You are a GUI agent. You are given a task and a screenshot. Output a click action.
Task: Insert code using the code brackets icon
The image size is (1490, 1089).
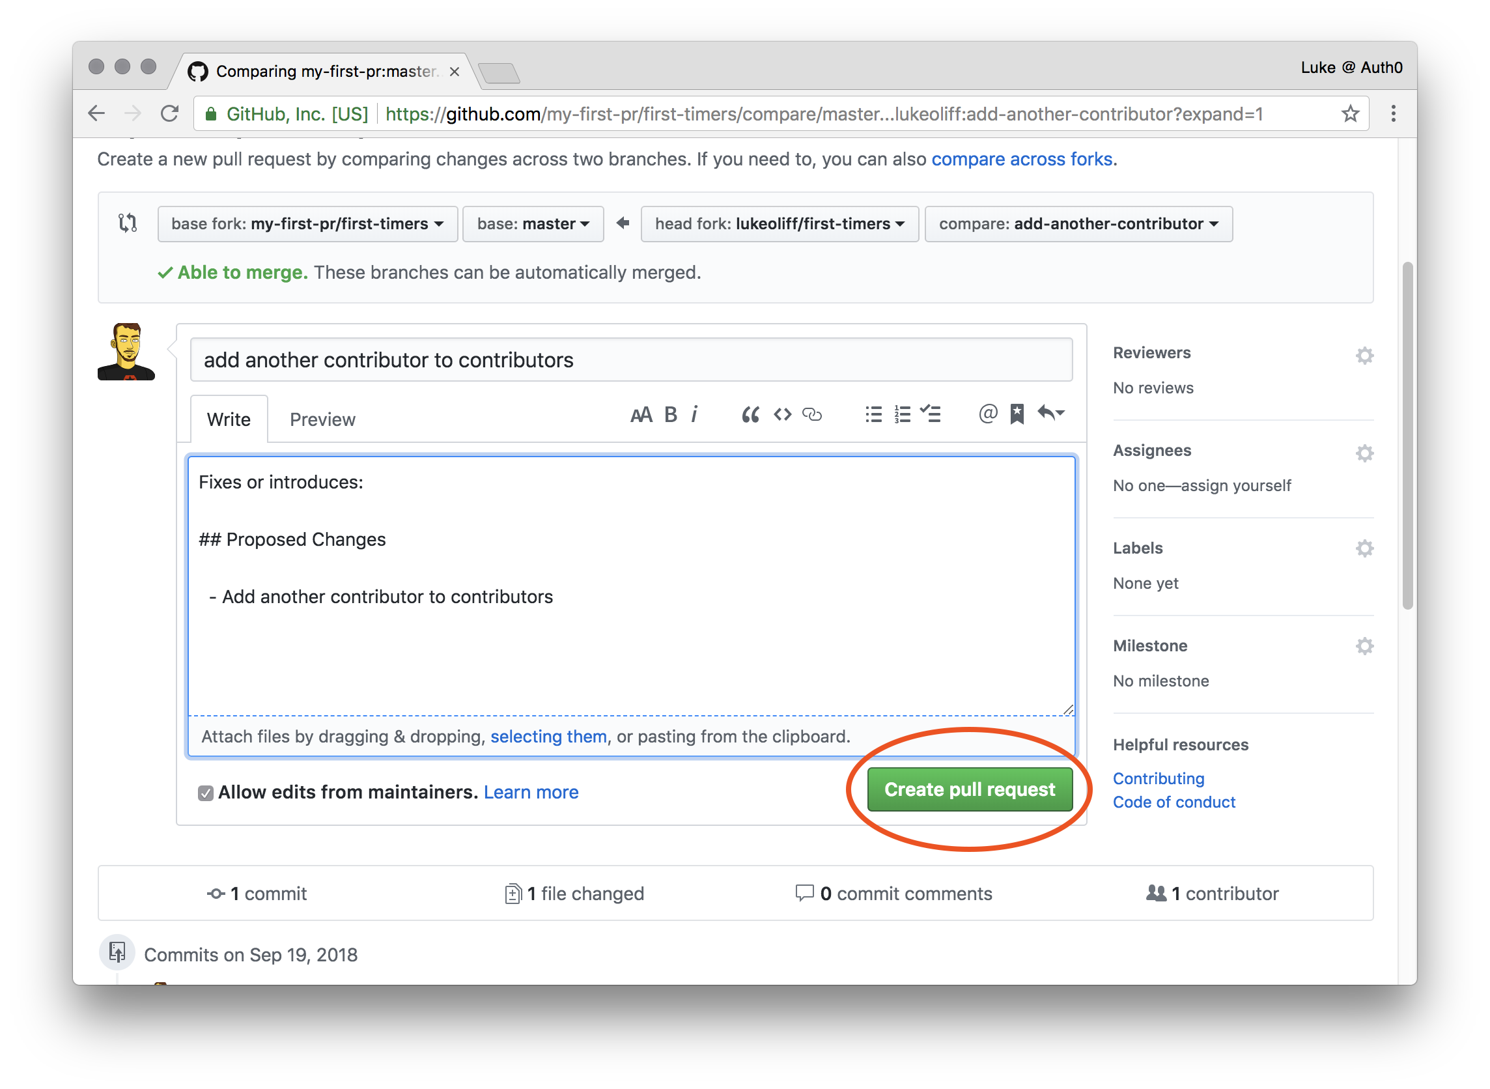pos(781,415)
